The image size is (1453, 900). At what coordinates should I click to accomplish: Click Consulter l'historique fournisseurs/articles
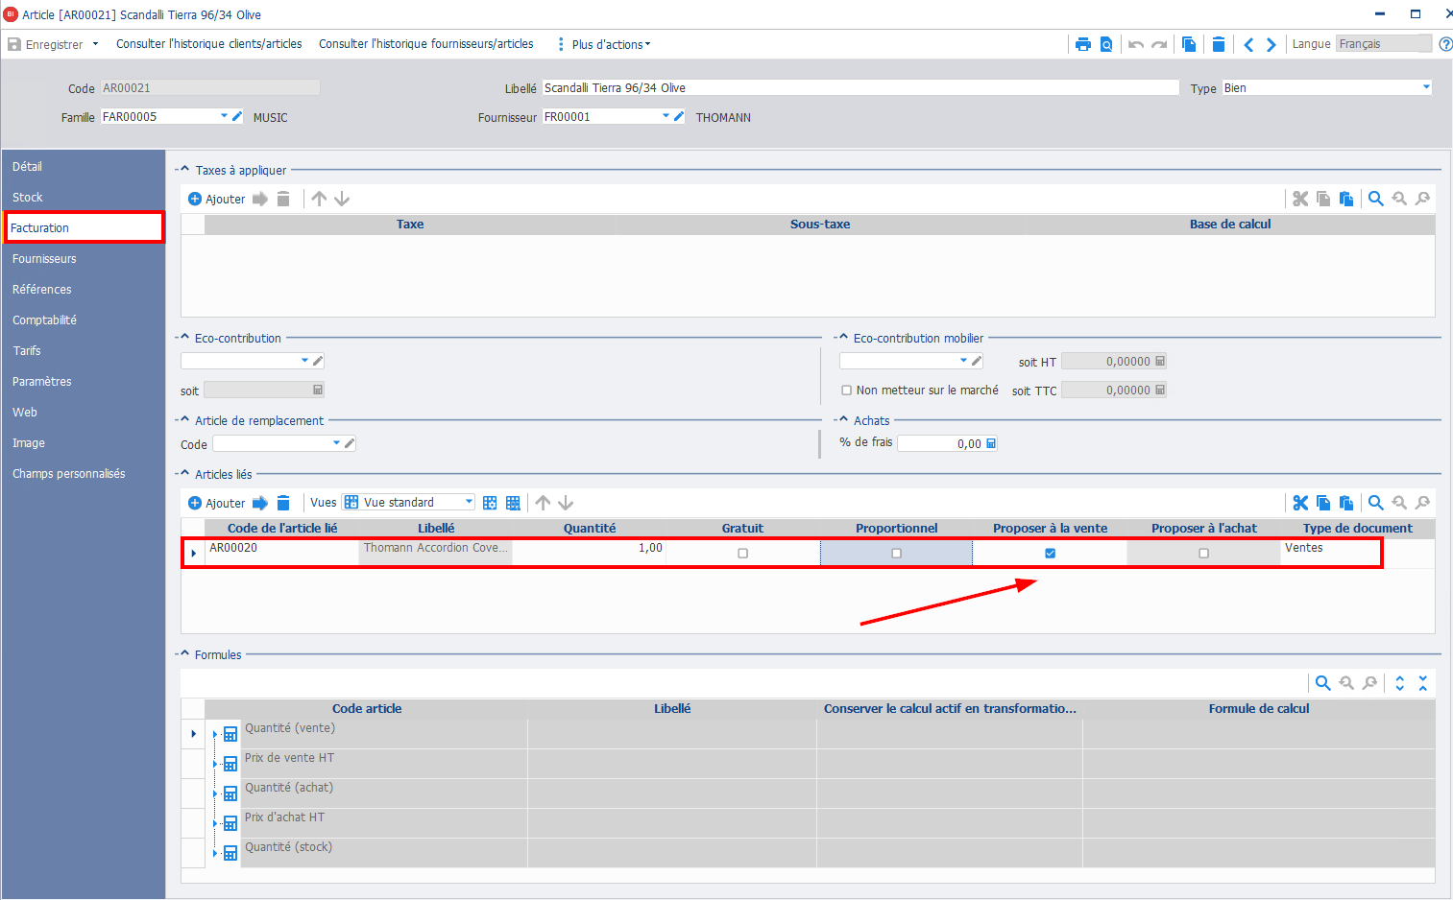pos(426,44)
